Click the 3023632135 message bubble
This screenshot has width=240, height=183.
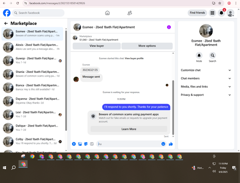tap(90, 70)
